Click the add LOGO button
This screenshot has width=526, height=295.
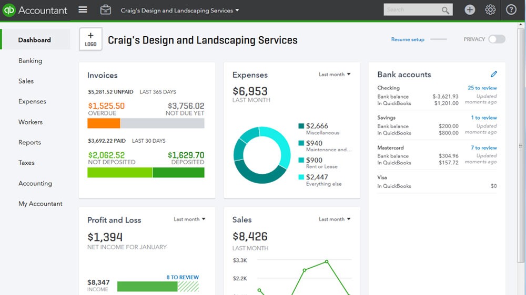[90, 39]
